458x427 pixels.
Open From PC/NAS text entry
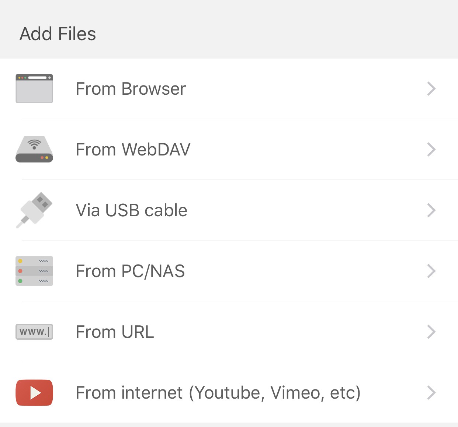coord(130,271)
